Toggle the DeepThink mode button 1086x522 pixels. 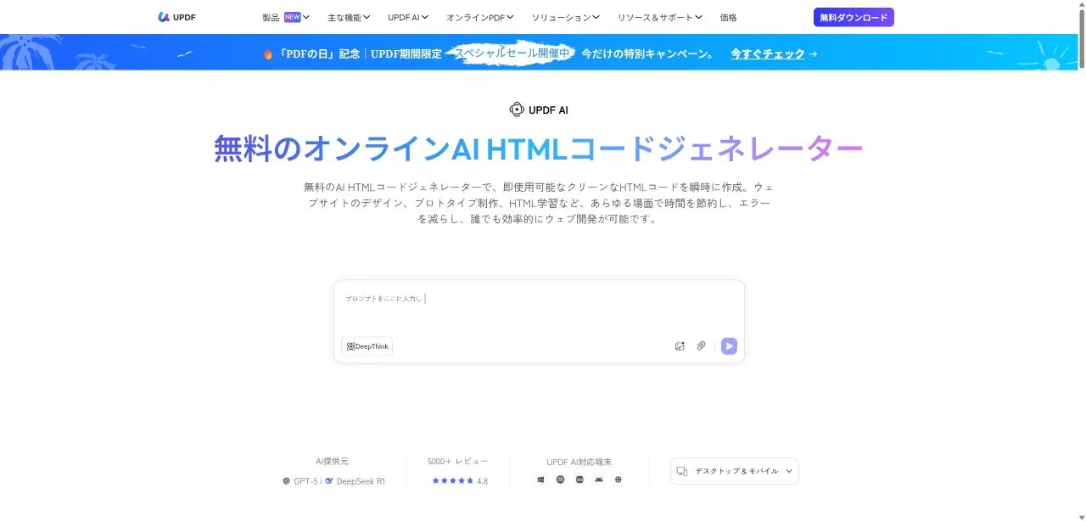(x=367, y=346)
